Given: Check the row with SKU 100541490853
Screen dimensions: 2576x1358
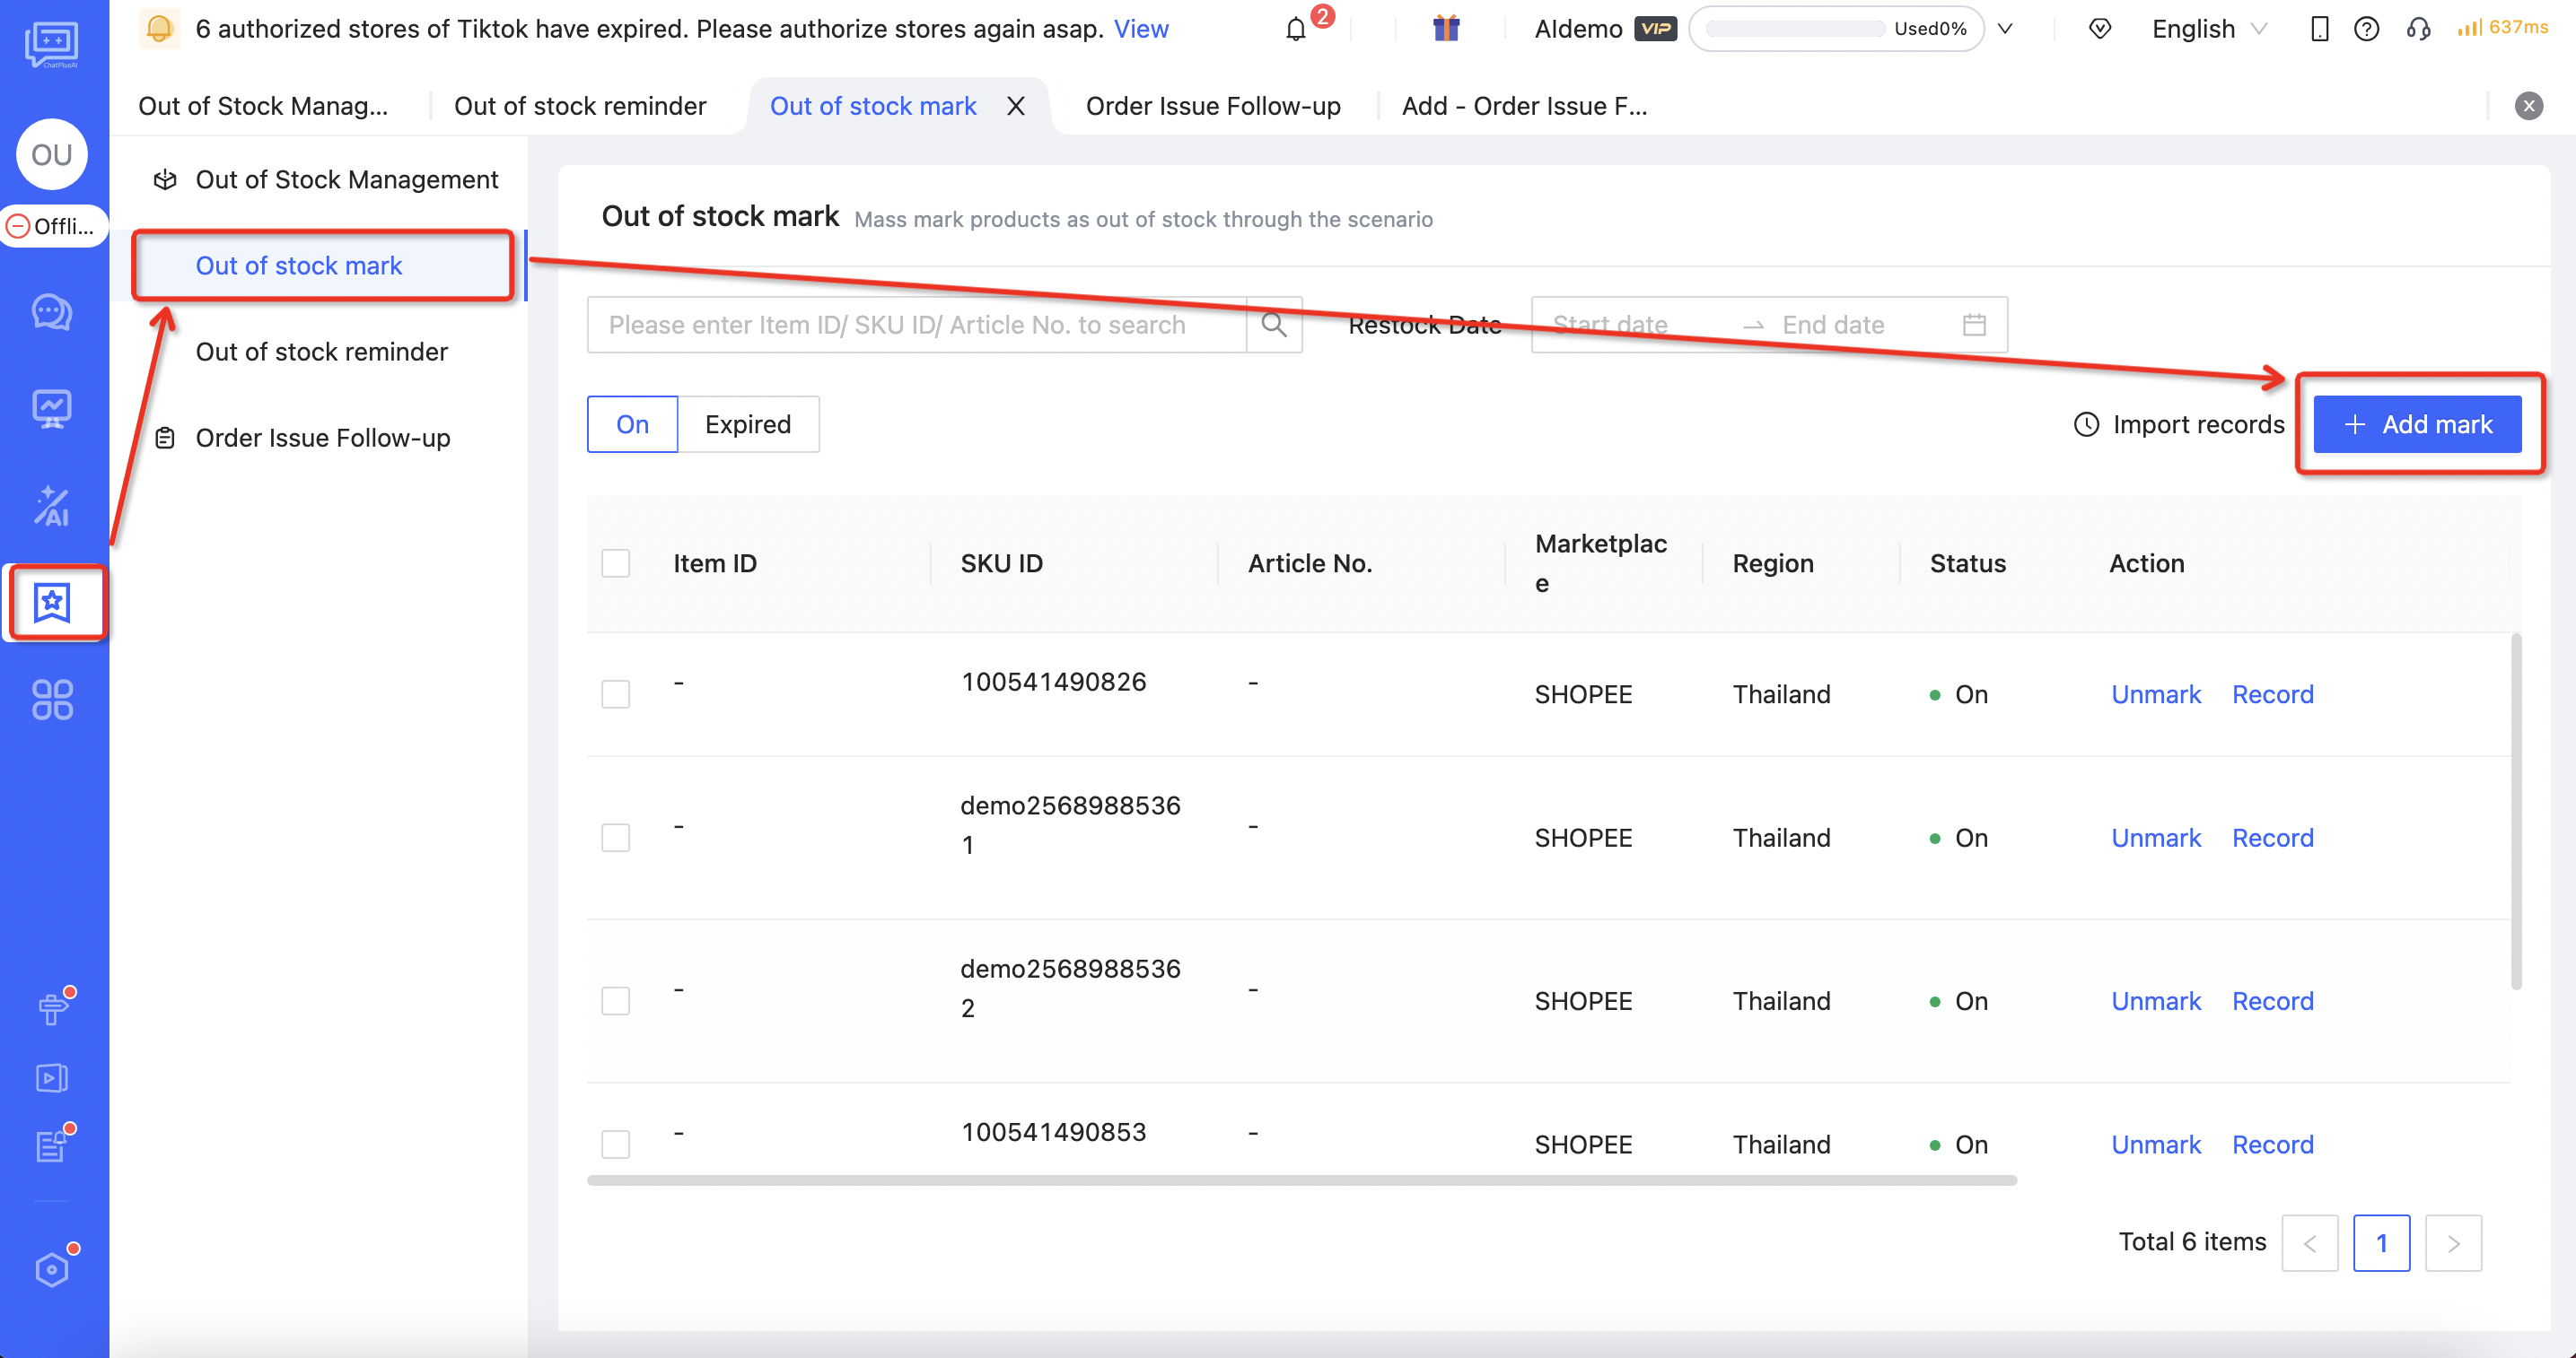Looking at the screenshot, I should click(616, 1145).
